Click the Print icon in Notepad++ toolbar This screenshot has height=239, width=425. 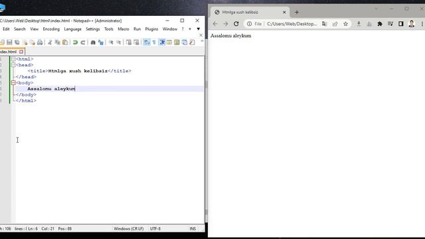point(40,42)
